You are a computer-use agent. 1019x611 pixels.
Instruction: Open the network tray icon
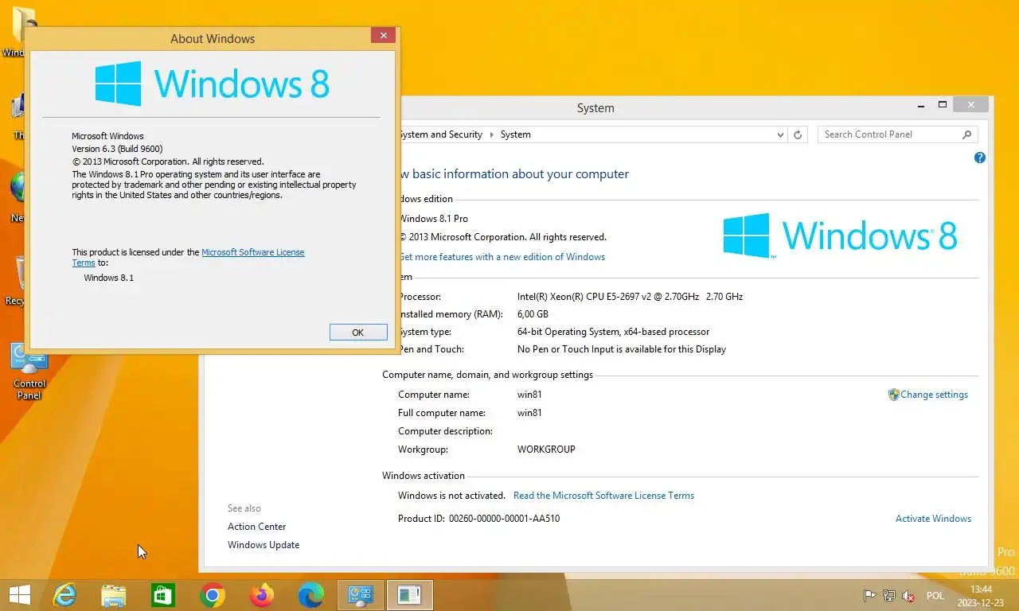click(x=889, y=596)
